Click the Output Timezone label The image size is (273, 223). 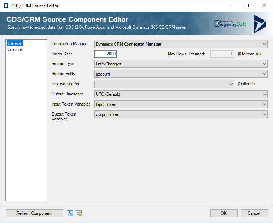(x=67, y=94)
